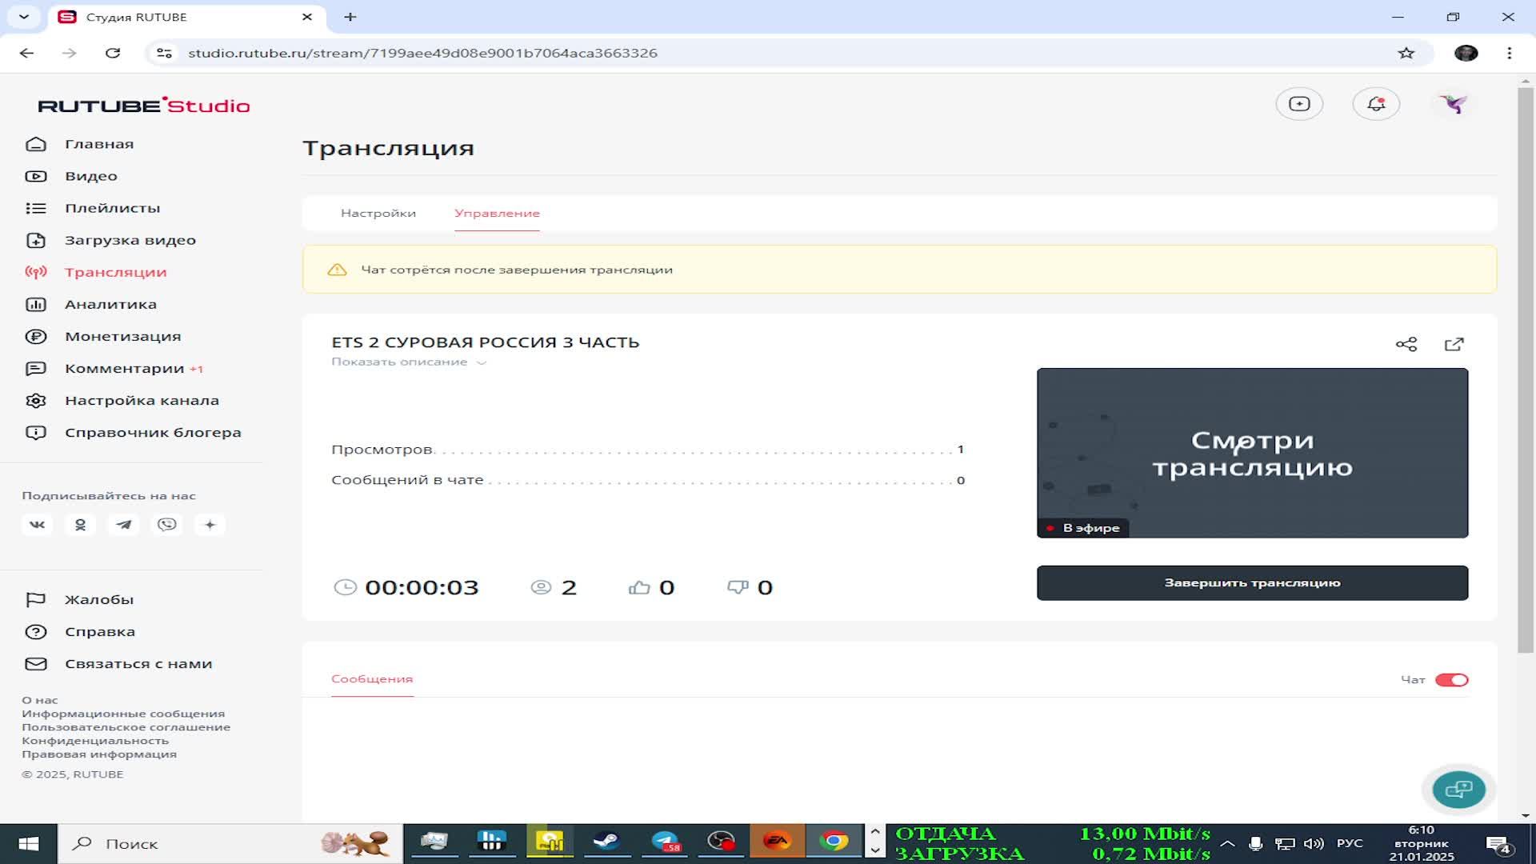Open the Видео section icon

click(x=36, y=176)
